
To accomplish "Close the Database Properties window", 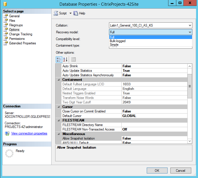I will [190, 3].
